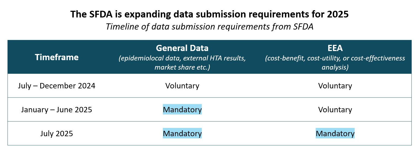The height and width of the screenshot is (155, 420).
Task: Select the Timeframe column header
Action: pos(57,57)
